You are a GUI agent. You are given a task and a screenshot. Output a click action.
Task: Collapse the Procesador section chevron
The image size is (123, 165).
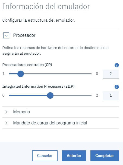6,35
